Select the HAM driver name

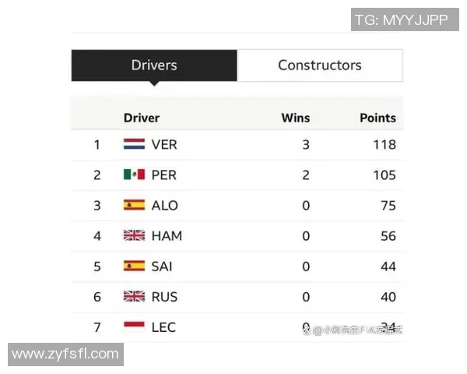[167, 235]
